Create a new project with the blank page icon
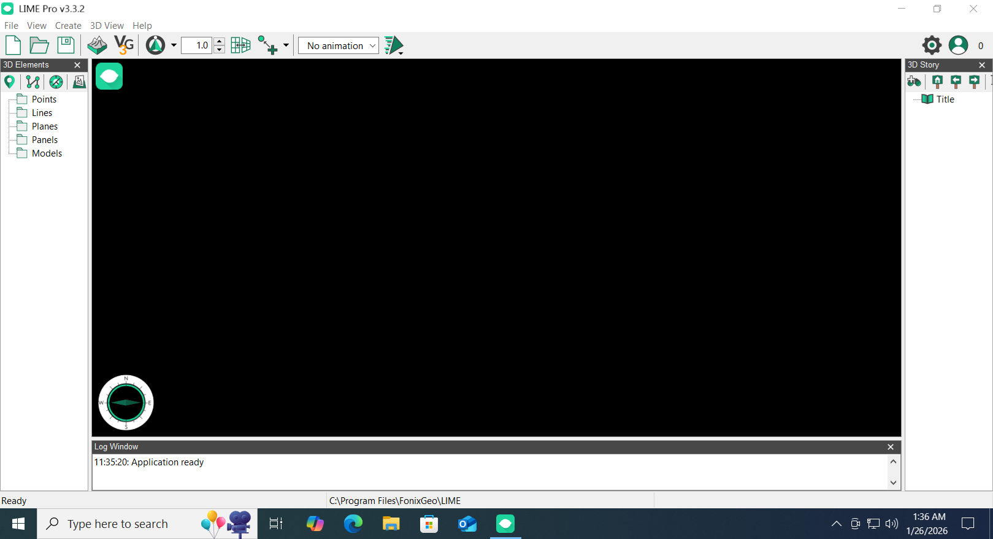The image size is (993, 539). click(x=13, y=45)
